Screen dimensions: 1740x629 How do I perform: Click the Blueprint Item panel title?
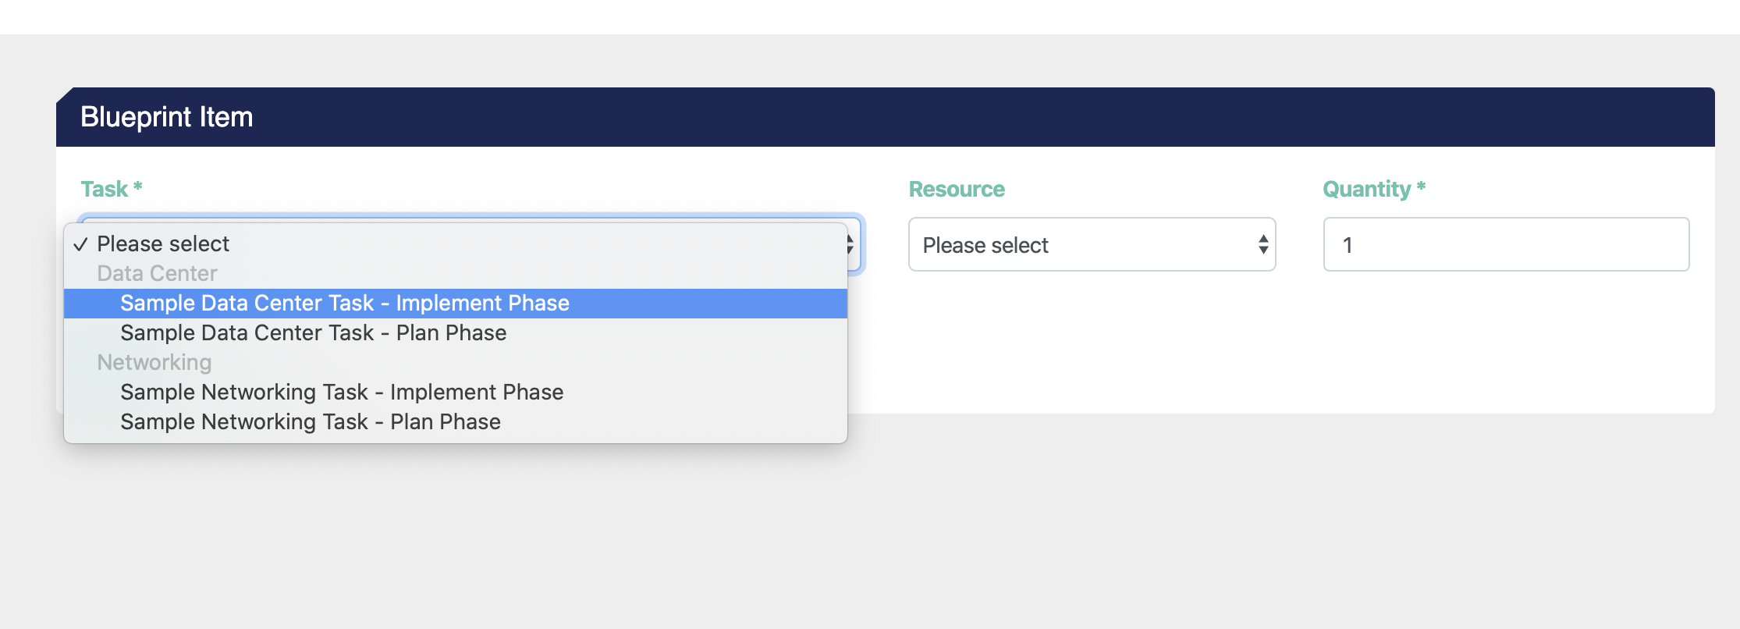pos(166,117)
